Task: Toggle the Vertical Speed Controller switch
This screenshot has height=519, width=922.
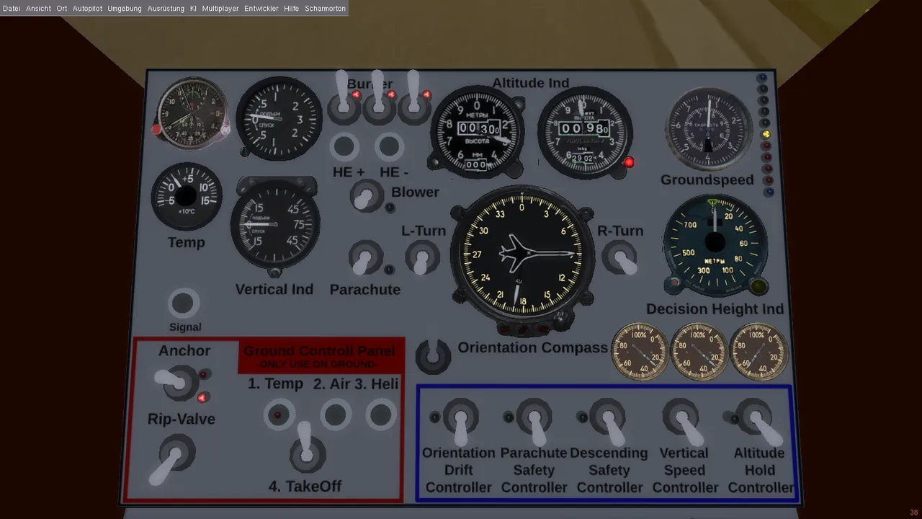Action: [x=683, y=421]
